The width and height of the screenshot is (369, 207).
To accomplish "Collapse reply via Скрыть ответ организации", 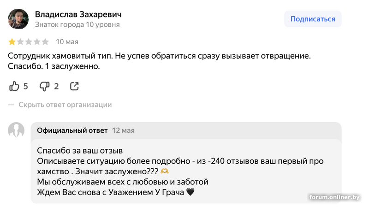I will pos(65,105).
